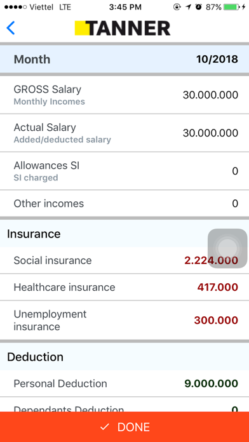249x442 pixels.
Task: Open the Month 10/2018 selector
Action: coord(124,60)
